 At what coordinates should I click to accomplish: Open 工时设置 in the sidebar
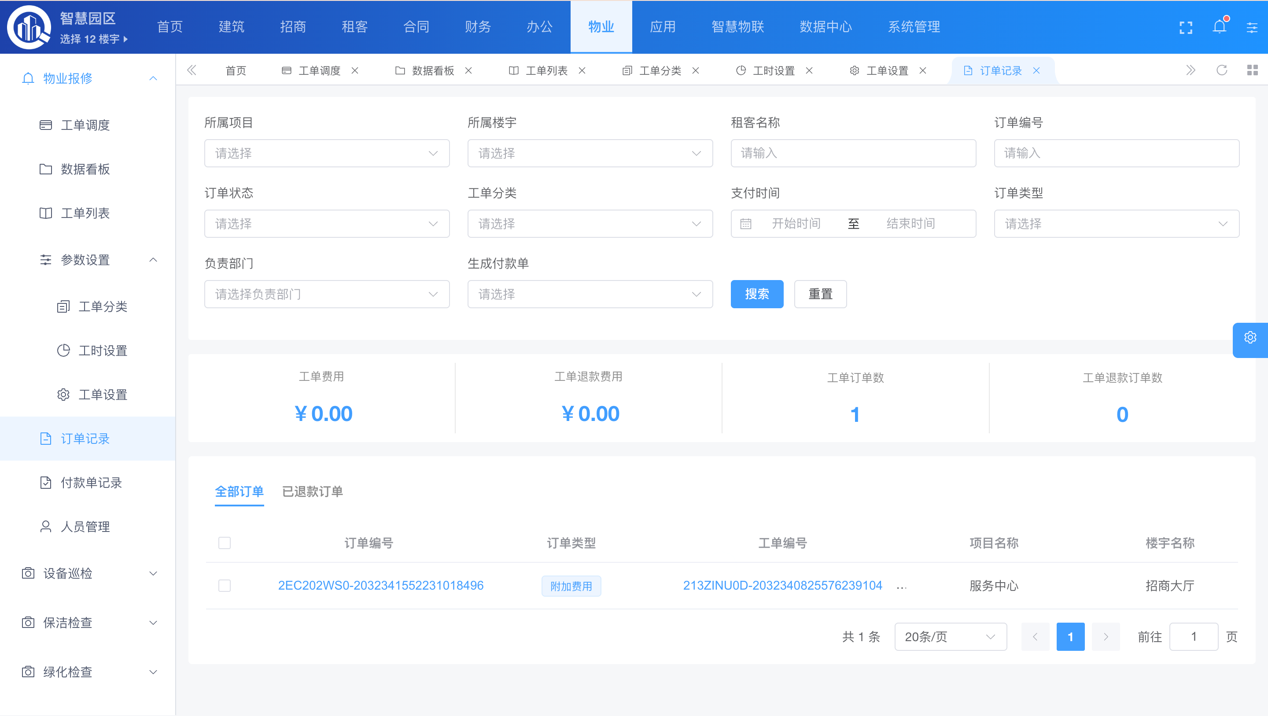[103, 351]
